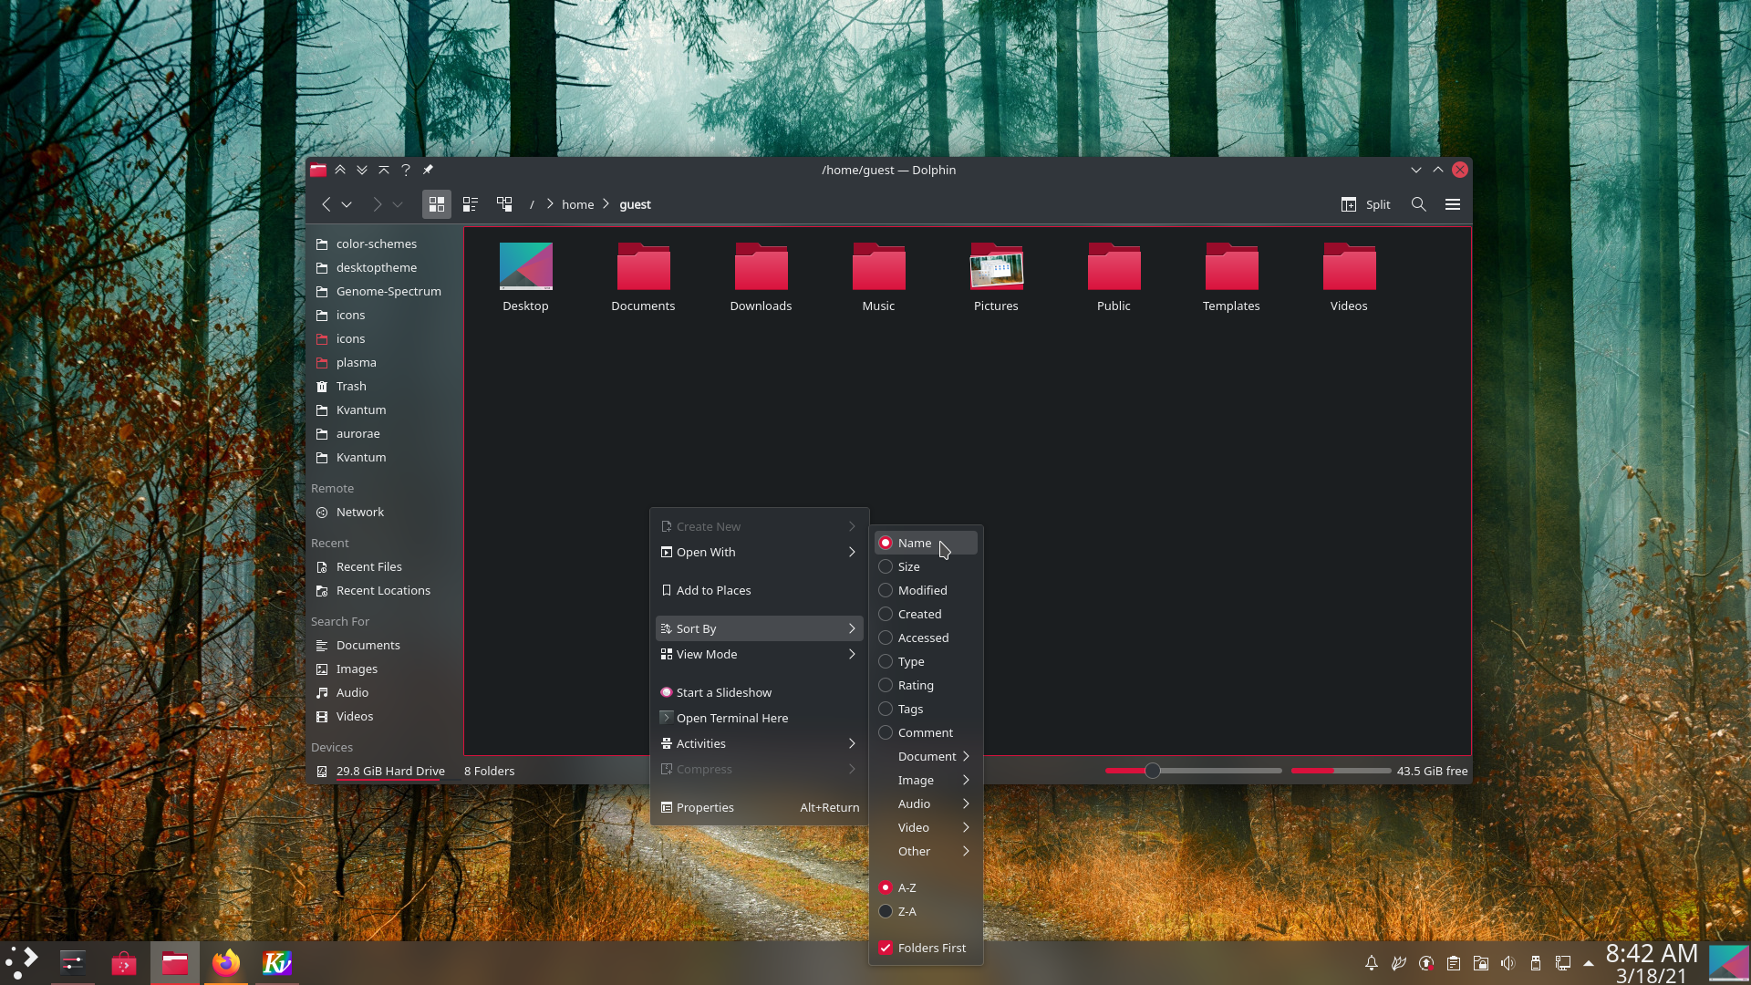Click the help question mark in the title bar
Viewport: 1751px width, 985px height.
[406, 170]
